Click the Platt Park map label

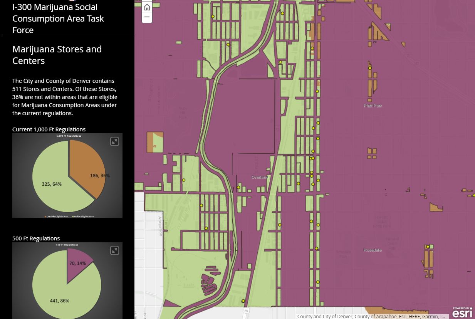tap(373, 106)
